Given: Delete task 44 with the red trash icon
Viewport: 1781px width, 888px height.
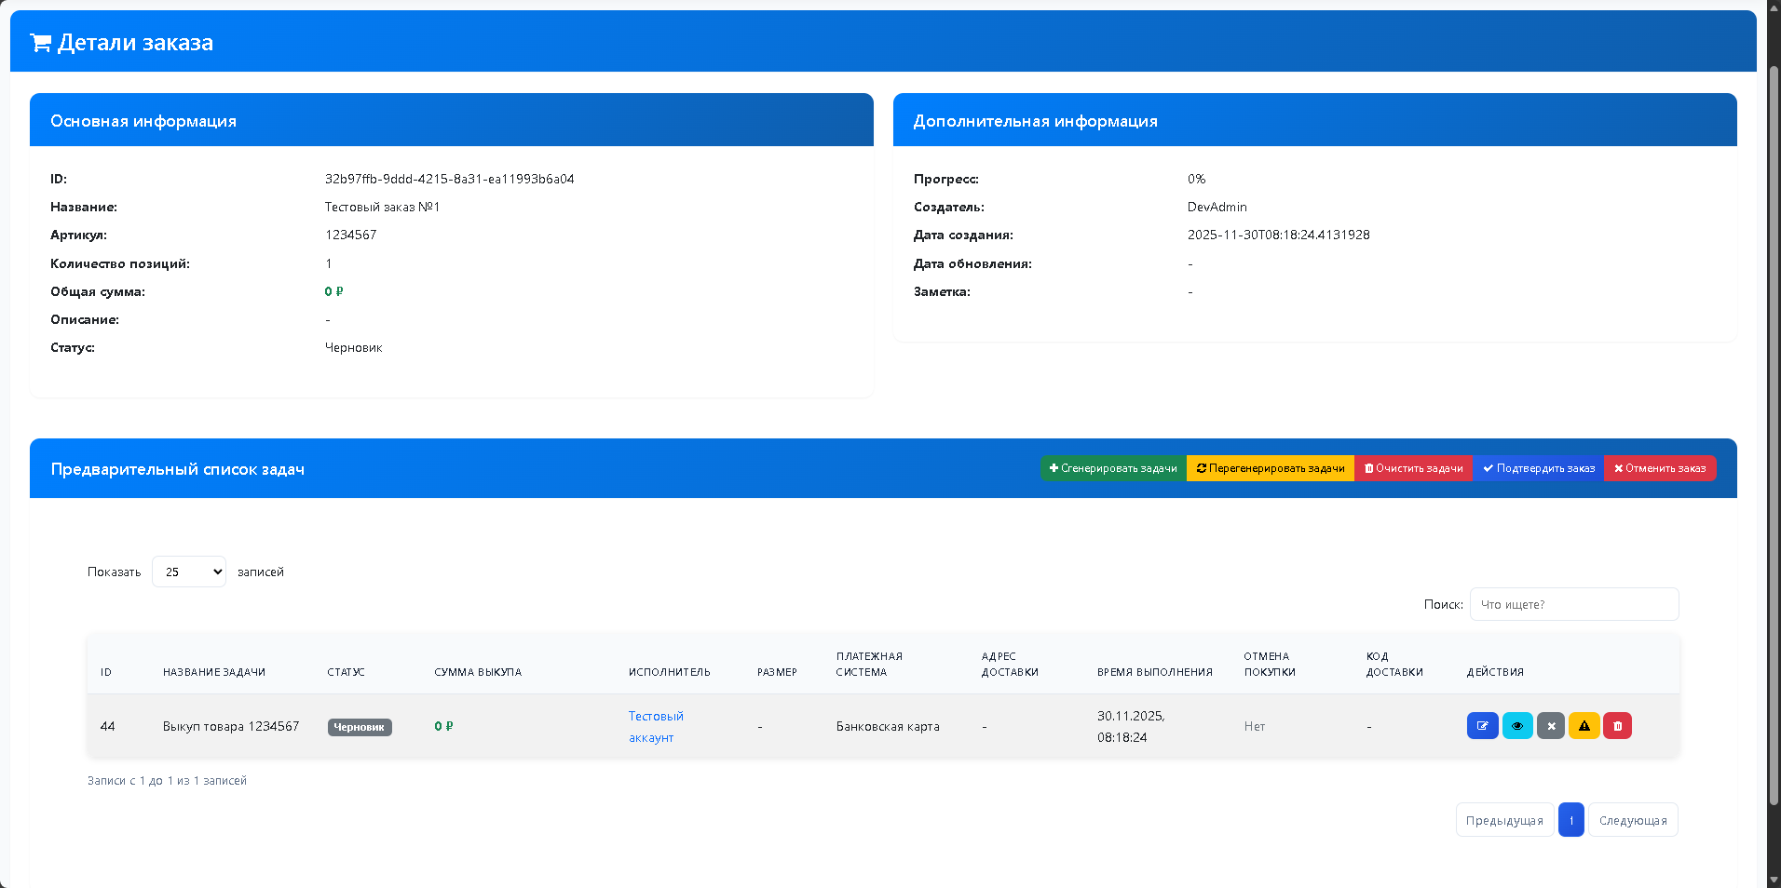Looking at the screenshot, I should pos(1618,726).
